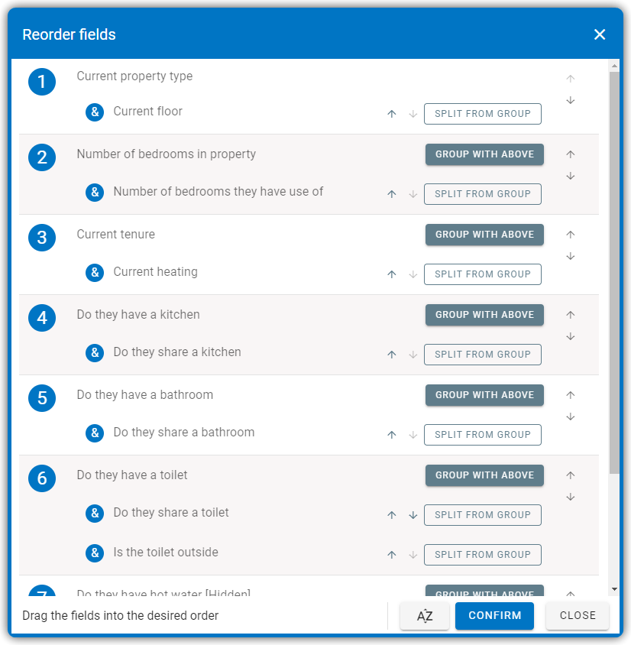Move group 1 down using arrow
The height and width of the screenshot is (645, 631).
pos(570,100)
